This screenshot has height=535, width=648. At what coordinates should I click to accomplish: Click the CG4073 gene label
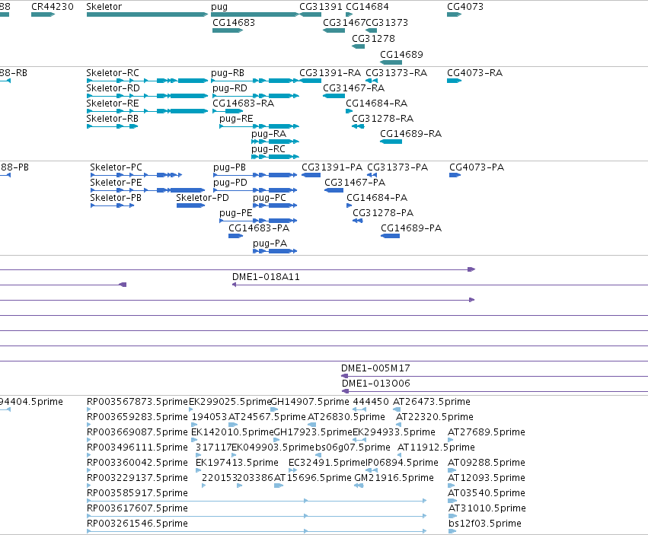465,7
